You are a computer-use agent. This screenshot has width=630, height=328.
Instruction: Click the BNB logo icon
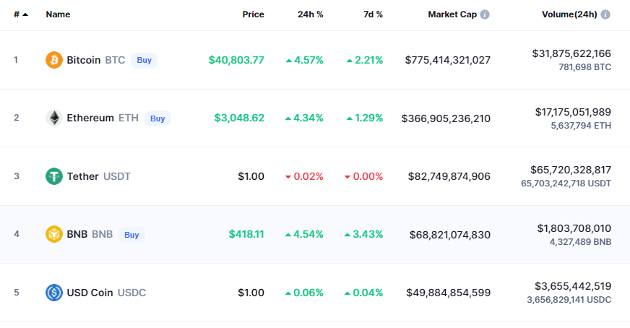click(x=54, y=234)
